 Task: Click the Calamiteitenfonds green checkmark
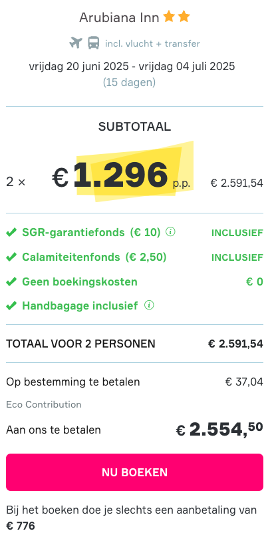pyautogui.click(x=11, y=257)
